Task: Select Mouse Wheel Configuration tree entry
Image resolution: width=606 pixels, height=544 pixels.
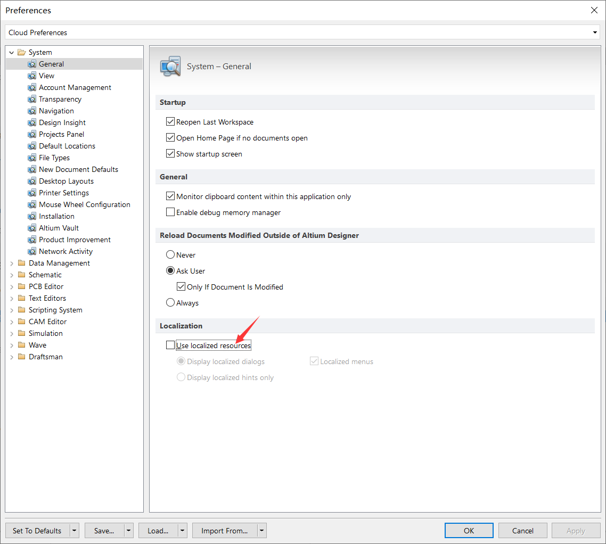Action: [x=84, y=205]
